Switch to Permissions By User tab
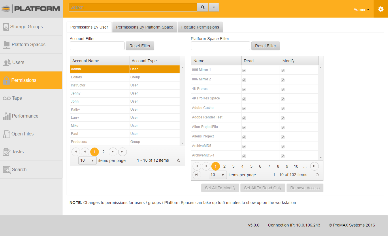Screen dimensions: 388x236 pos(89,27)
